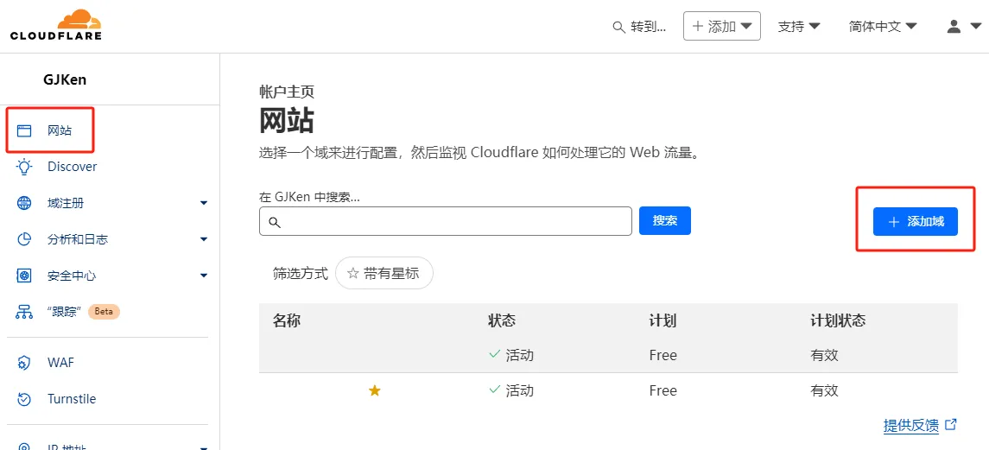Click the 分析和日志 chart icon
The width and height of the screenshot is (989, 450).
pos(24,239)
